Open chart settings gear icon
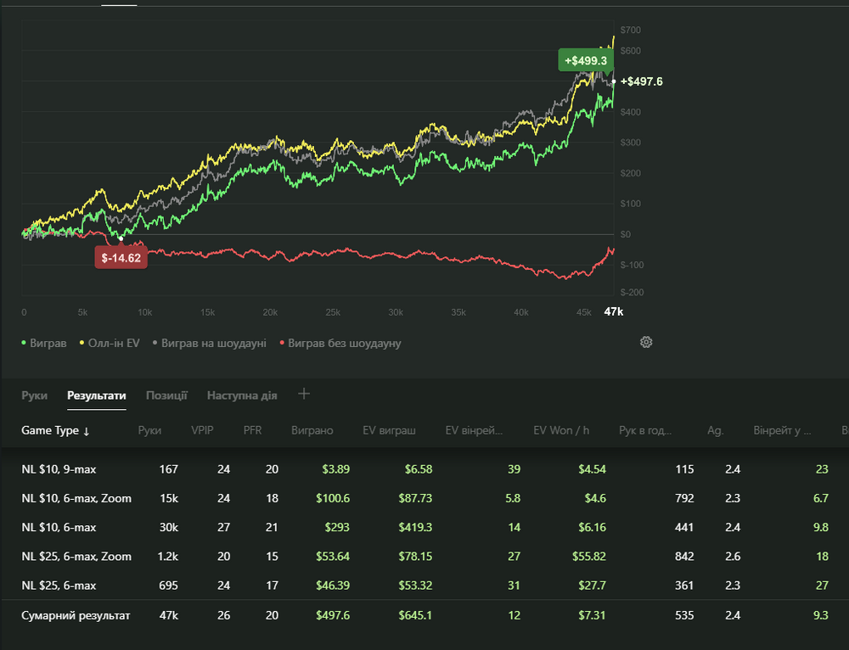The height and width of the screenshot is (650, 849). [x=646, y=342]
